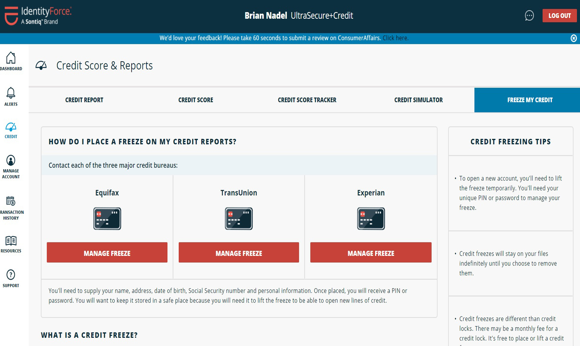Click the Equifax credit card icon
This screenshot has height=346, width=580.
tap(107, 219)
